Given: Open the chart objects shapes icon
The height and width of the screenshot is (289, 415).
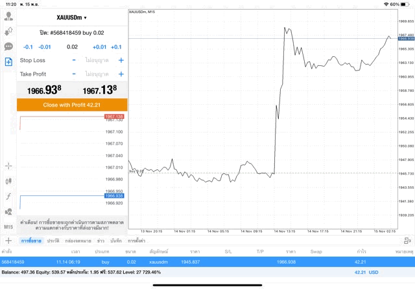Looking at the screenshot, I should [8, 211].
